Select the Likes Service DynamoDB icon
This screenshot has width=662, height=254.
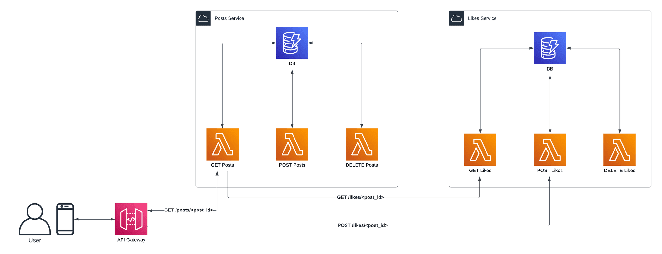(x=550, y=48)
